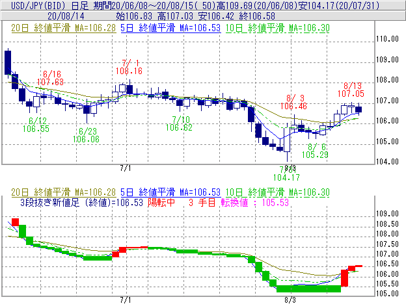The height and width of the screenshot is (308, 406).
Task: Click the tall red block in lower chart
Action: click(x=344, y=278)
